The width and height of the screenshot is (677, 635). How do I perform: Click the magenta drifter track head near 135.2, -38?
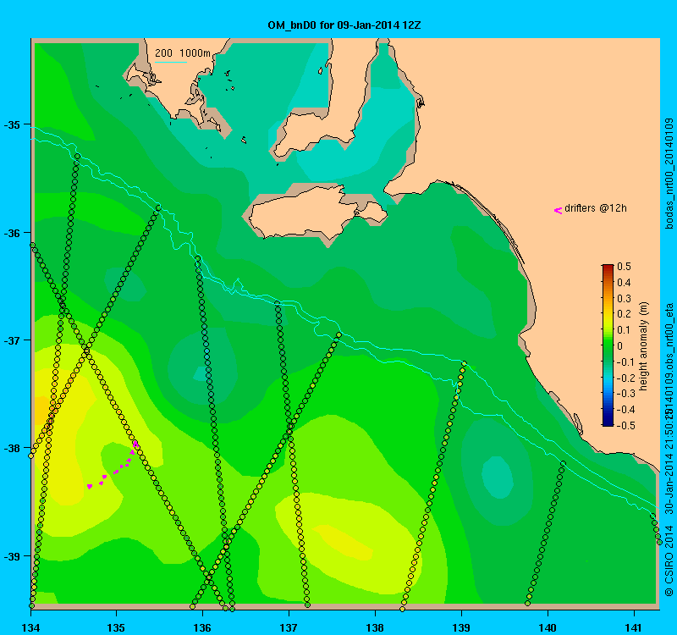135,444
